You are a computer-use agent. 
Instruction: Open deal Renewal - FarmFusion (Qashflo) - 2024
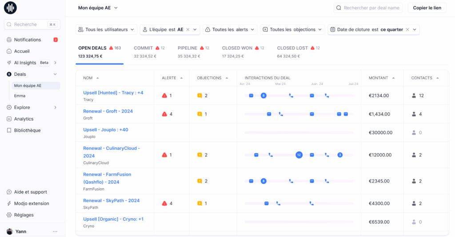click(107, 178)
